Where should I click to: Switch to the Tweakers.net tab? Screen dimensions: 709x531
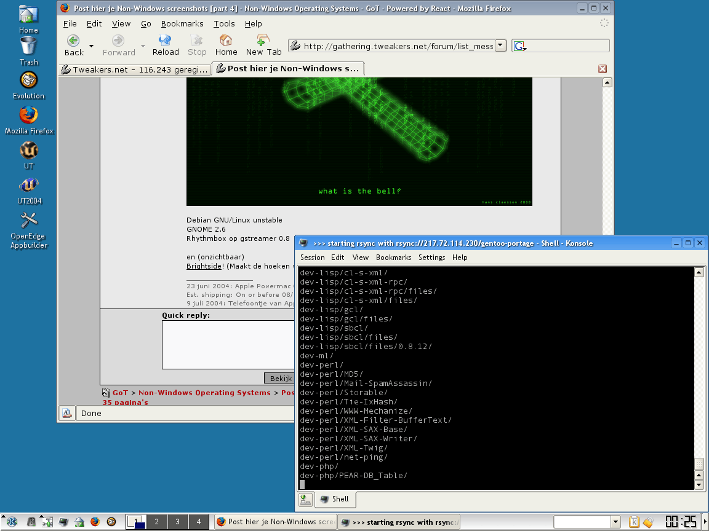pos(134,69)
